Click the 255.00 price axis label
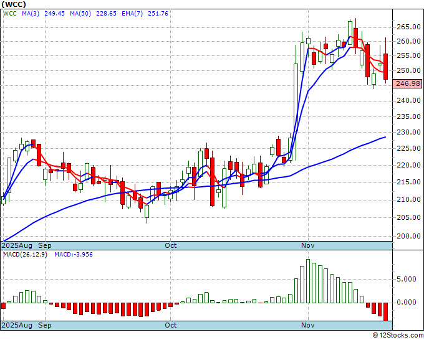This screenshot has height=340, width=424. [x=408, y=55]
